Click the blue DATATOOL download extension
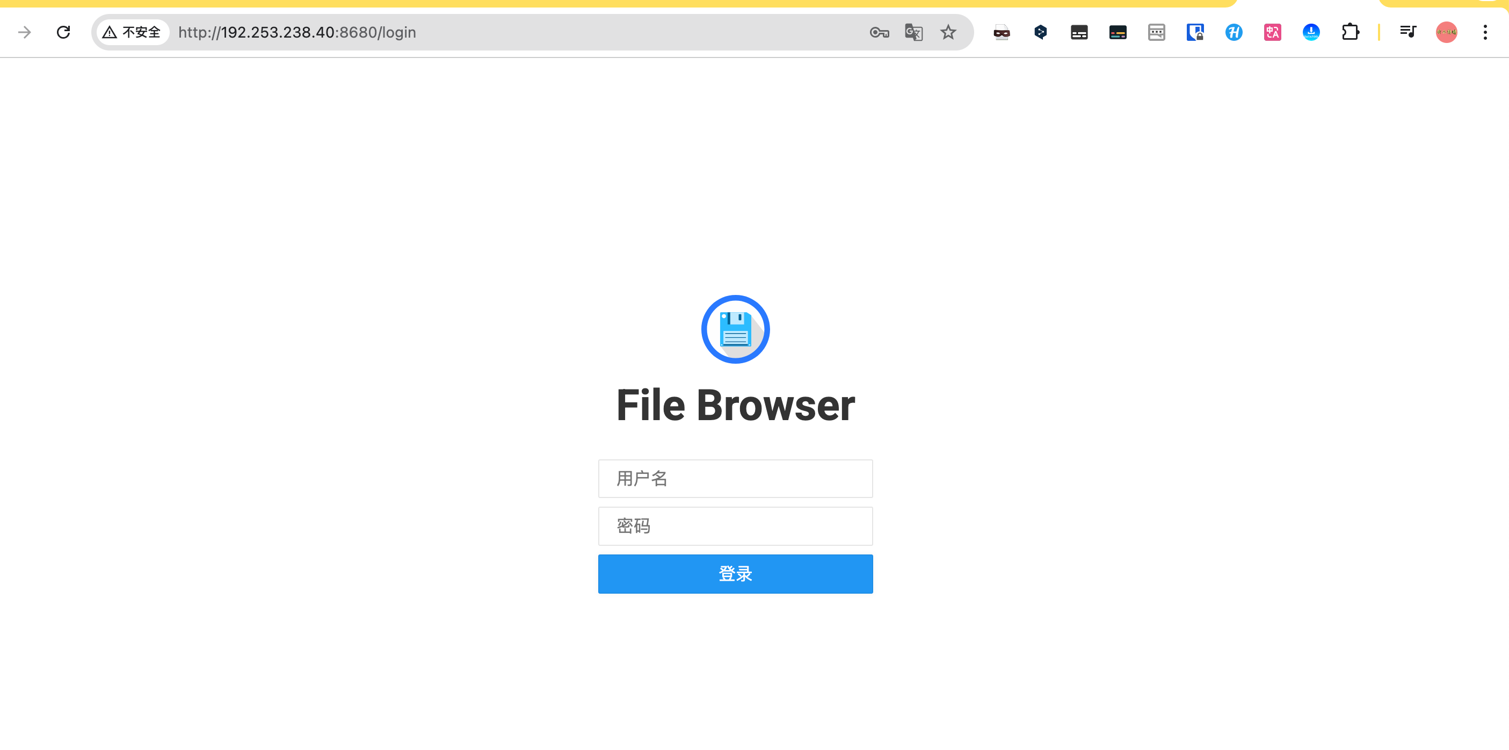 click(x=1311, y=32)
